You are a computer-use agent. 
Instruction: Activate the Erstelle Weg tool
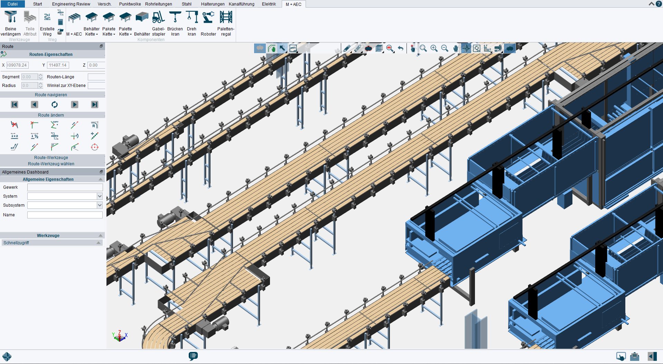click(x=47, y=23)
